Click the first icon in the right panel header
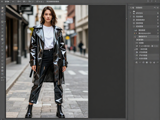160x120 pixels. click(x=131, y=8)
